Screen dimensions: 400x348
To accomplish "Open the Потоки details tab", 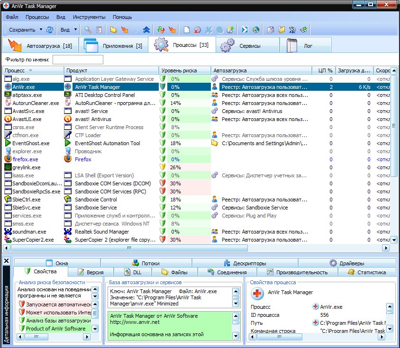I will (x=146, y=263).
